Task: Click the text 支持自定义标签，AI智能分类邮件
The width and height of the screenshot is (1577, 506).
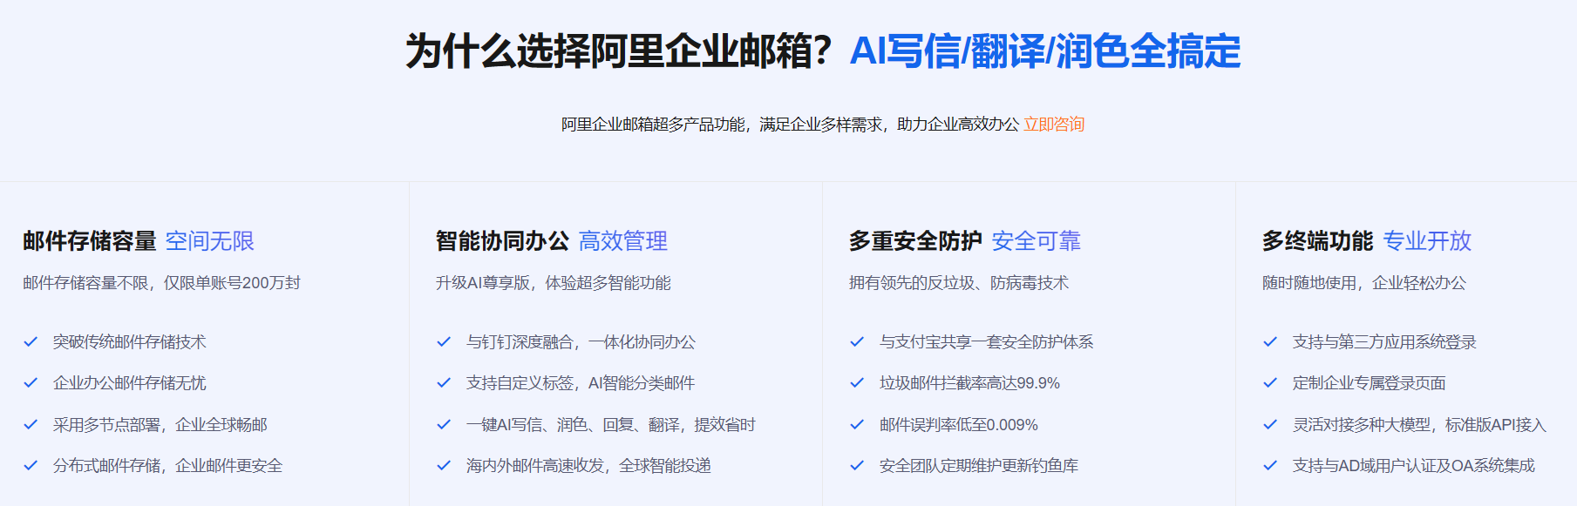Action: tap(581, 383)
